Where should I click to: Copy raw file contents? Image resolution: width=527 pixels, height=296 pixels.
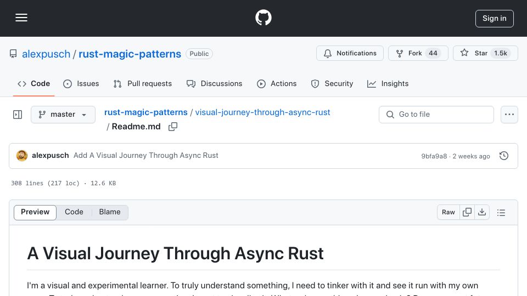tap(467, 212)
